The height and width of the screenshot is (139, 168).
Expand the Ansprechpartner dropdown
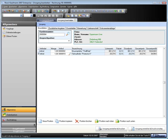point(69,41)
